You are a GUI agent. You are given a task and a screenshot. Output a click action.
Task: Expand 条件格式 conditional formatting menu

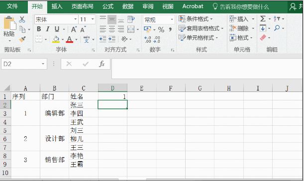click(196, 19)
